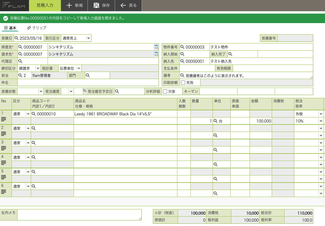Search delivery destination in 納入先
The height and width of the screenshot is (226, 325).
click(x=182, y=61)
